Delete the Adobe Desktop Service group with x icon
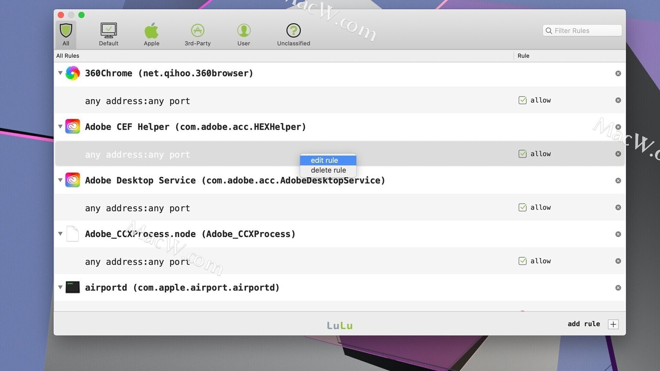This screenshot has height=371, width=660. point(618,181)
